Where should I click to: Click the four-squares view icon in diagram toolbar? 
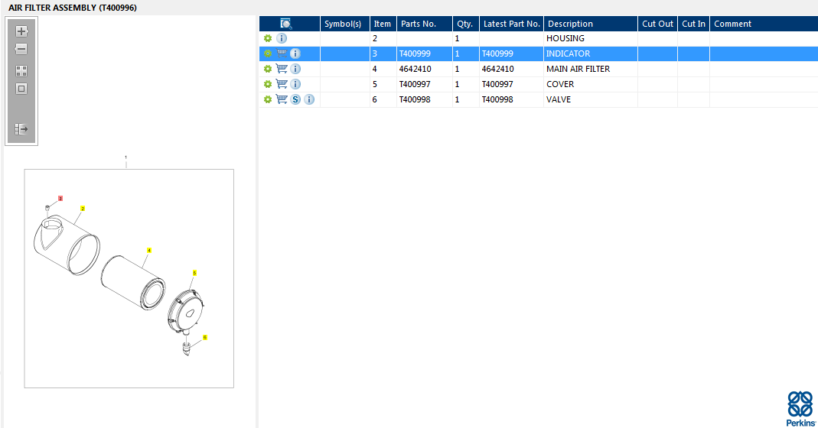21,71
